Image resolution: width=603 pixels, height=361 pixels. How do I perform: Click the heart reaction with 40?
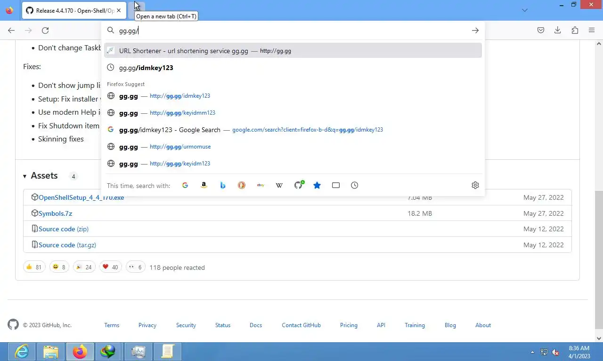click(111, 267)
